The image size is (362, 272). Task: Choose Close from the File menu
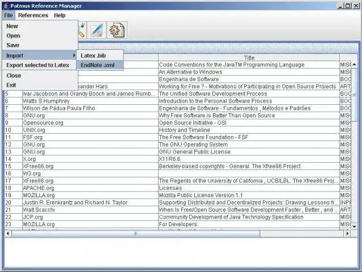[x=40, y=75]
